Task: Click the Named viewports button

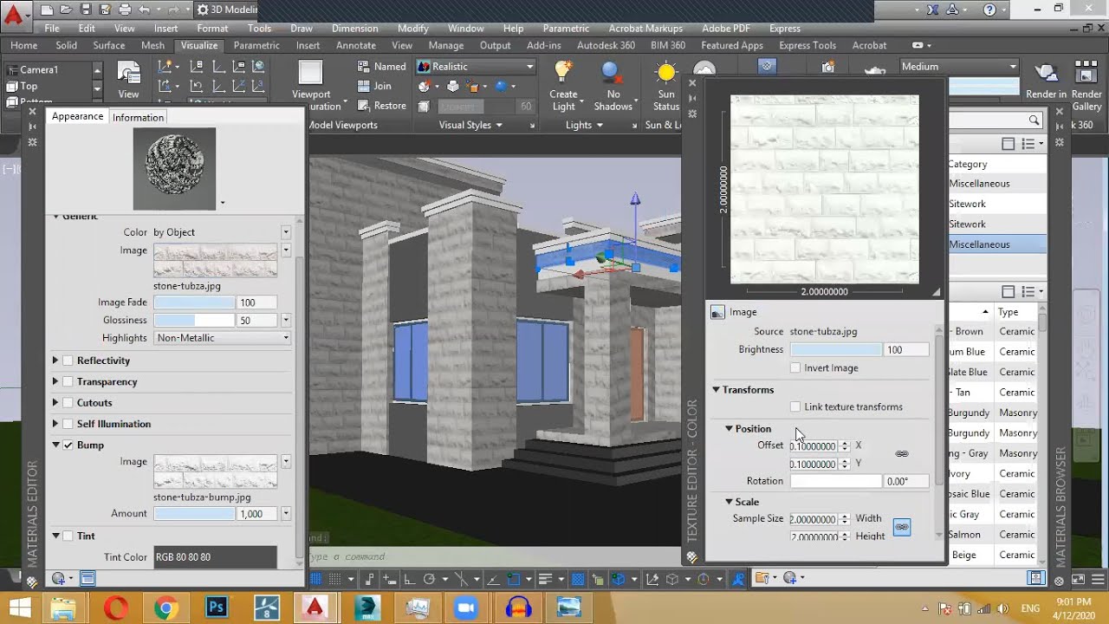Action: pos(382,67)
